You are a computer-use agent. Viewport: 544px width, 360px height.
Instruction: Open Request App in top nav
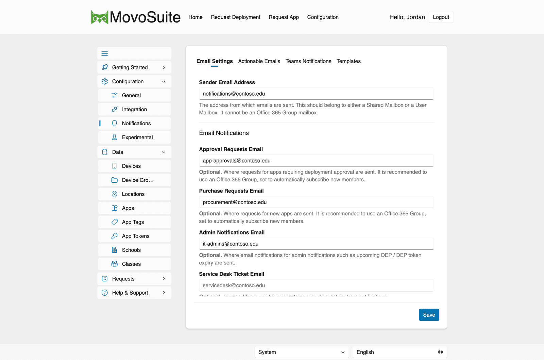point(284,17)
